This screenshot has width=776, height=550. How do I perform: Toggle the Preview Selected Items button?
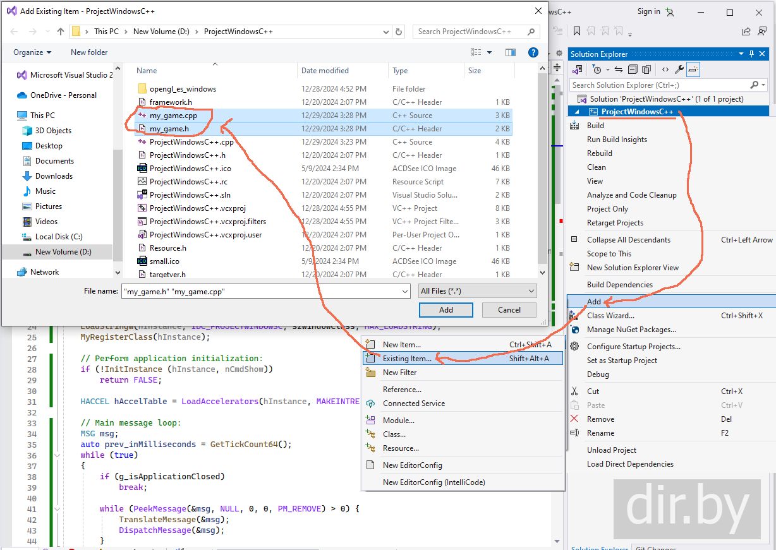coord(693,69)
